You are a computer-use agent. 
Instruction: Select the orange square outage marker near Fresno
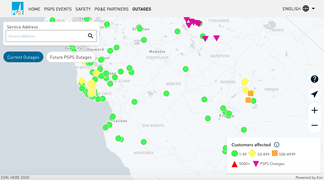[251, 93]
